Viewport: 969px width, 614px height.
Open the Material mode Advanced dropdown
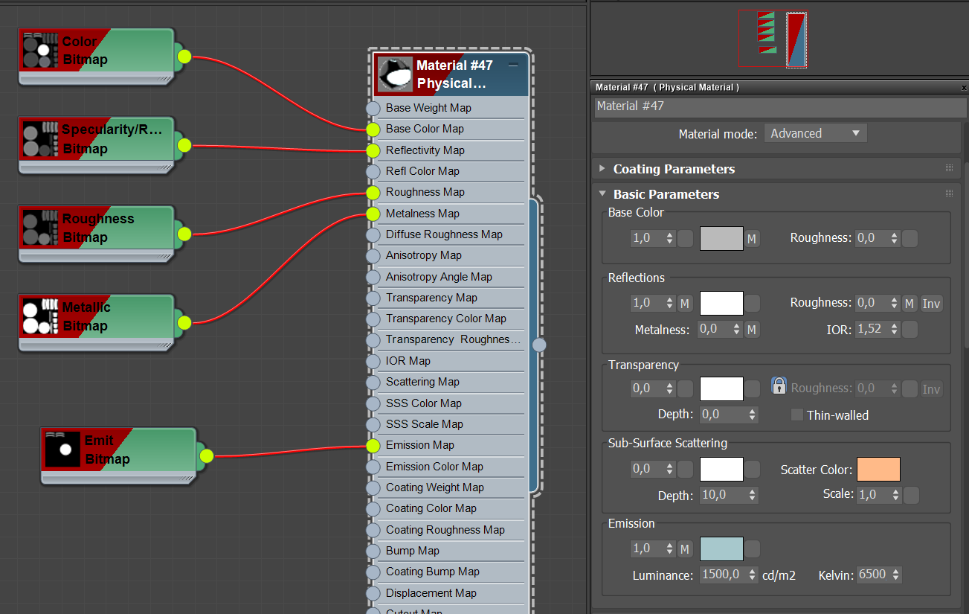pyautogui.click(x=815, y=132)
